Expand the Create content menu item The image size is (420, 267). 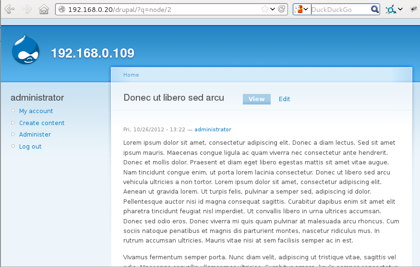(x=42, y=123)
